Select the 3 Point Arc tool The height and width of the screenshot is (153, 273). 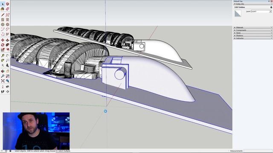3,34
